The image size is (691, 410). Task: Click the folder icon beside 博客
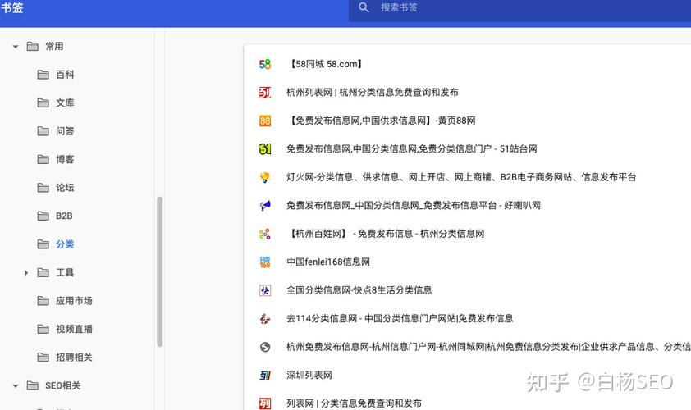[43, 159]
